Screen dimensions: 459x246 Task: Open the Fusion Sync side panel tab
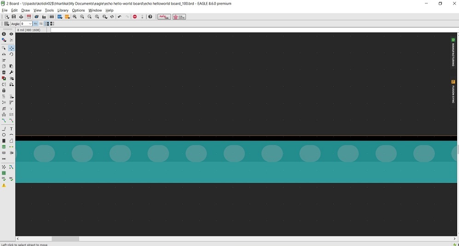453,92
